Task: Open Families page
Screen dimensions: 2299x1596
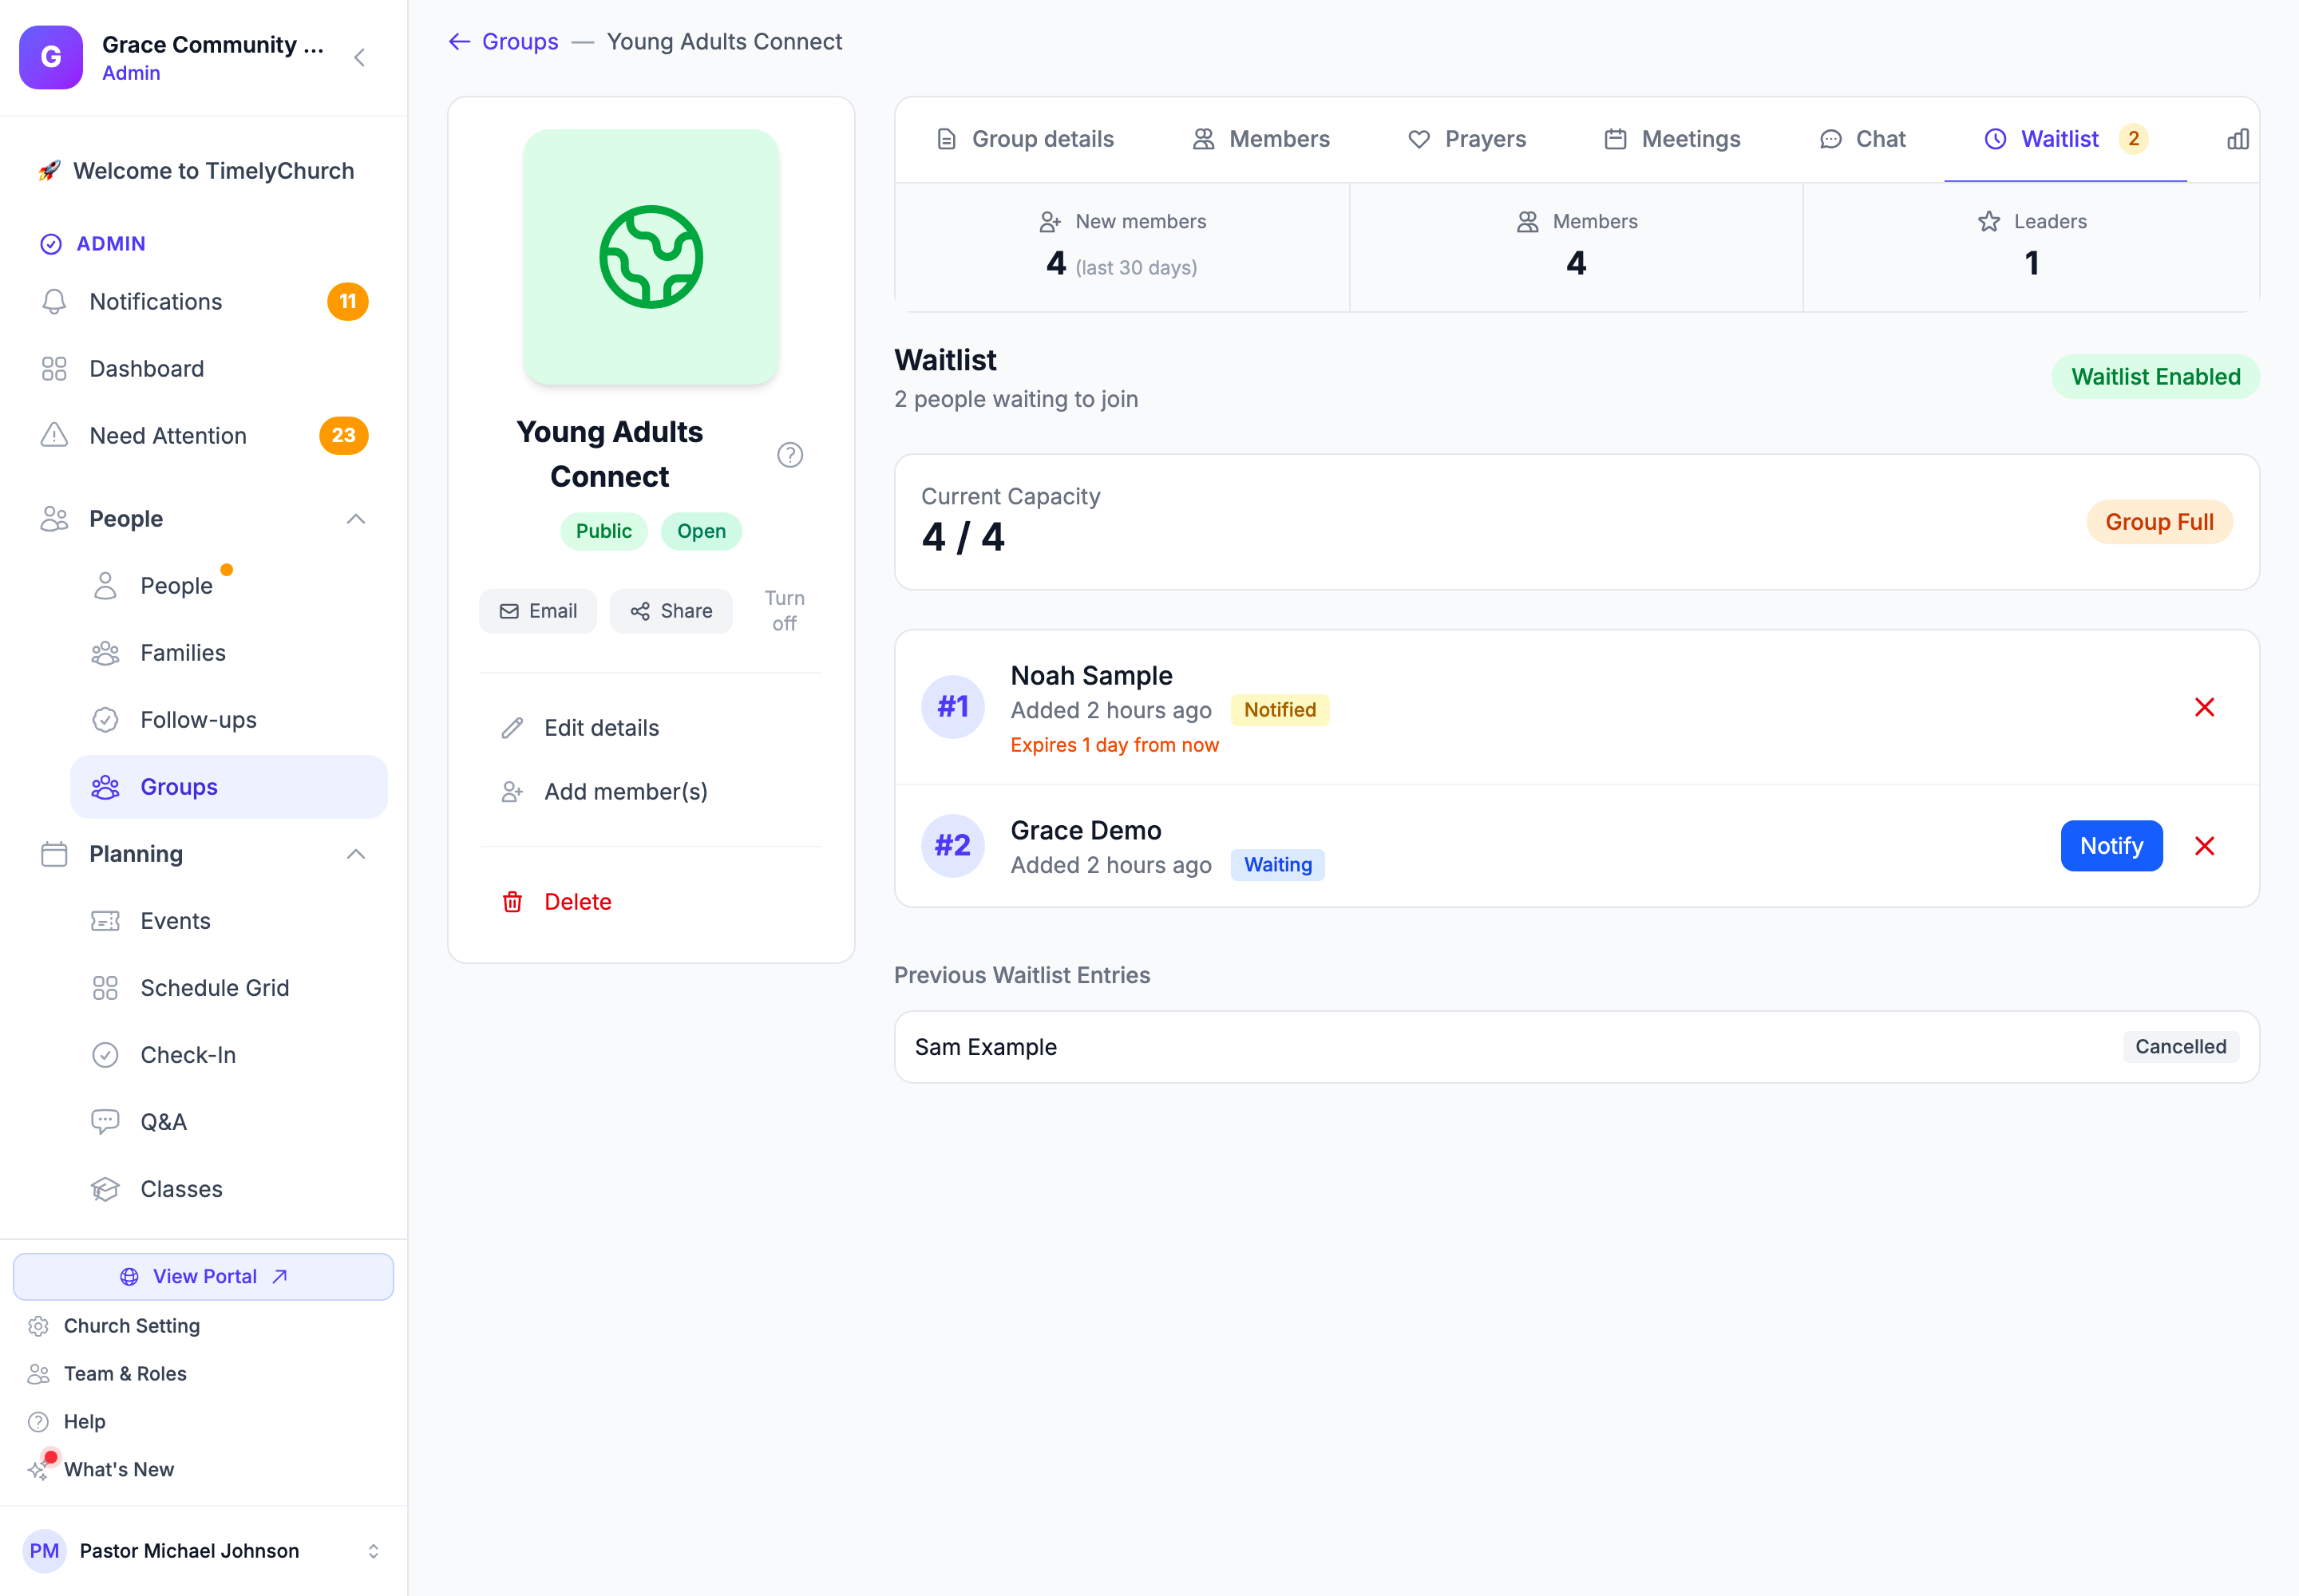Action: click(228, 653)
